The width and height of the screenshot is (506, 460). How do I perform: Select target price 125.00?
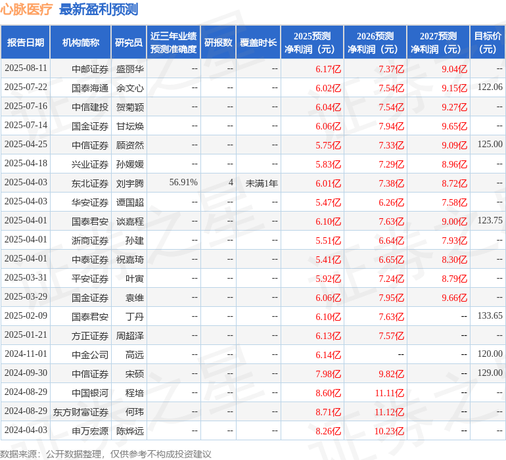pos(490,145)
